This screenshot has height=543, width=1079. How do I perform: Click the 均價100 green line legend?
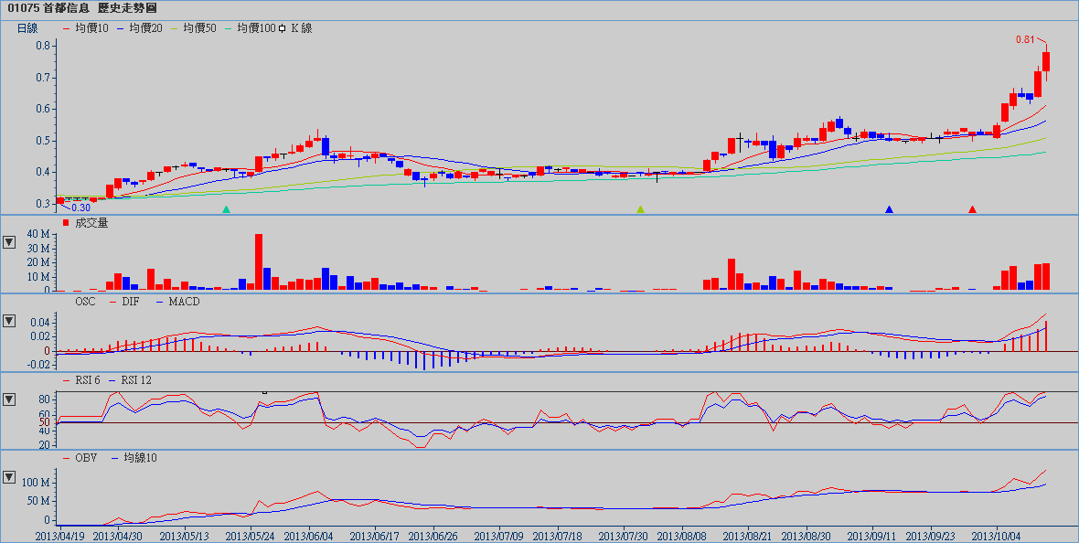[255, 28]
